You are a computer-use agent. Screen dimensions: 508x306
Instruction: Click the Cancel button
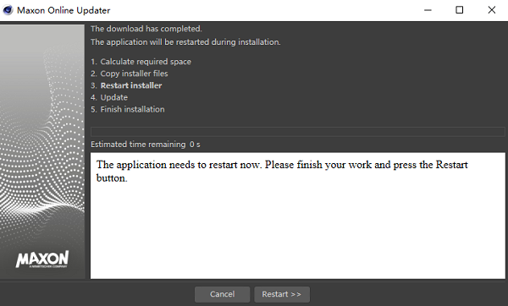coord(222,294)
